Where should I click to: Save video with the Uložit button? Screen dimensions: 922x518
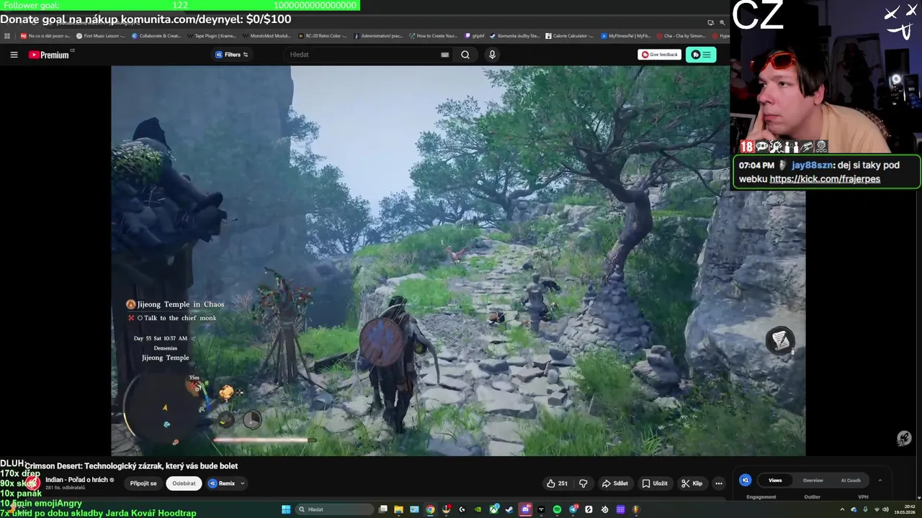click(655, 483)
